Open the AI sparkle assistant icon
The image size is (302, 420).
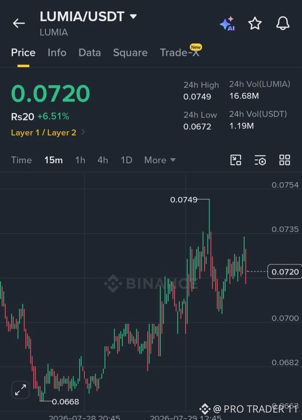[x=227, y=24]
